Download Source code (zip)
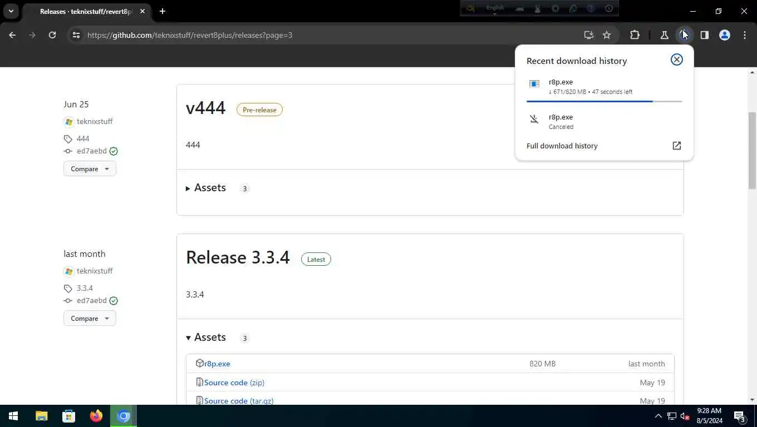This screenshot has height=427, width=757. (234, 383)
